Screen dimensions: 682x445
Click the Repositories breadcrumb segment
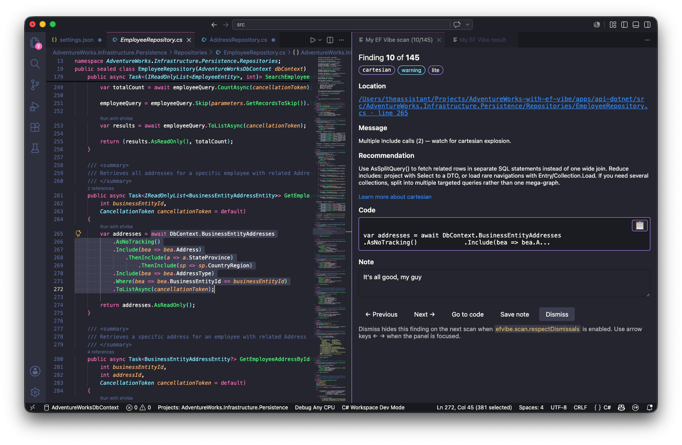pos(190,52)
